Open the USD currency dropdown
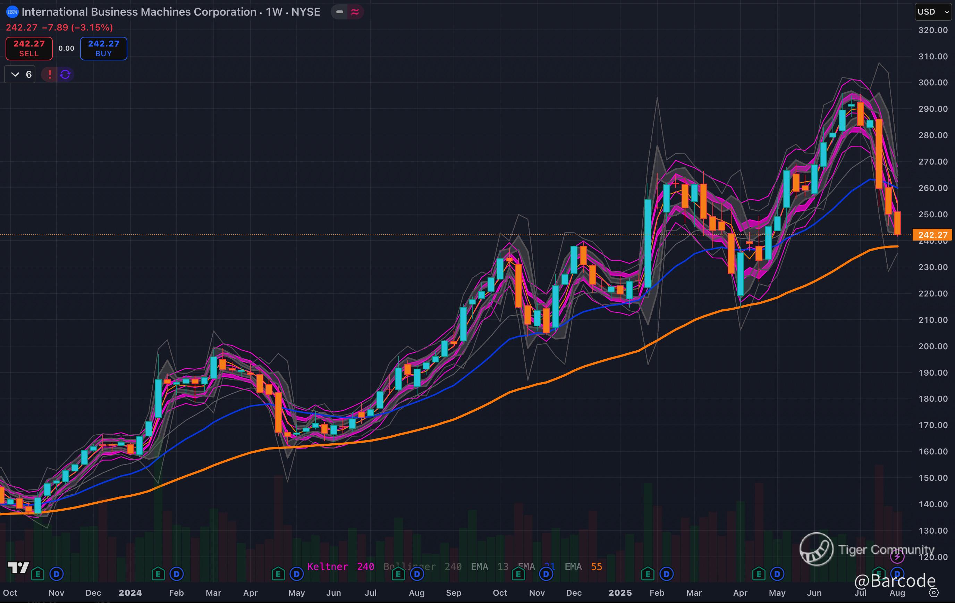The image size is (955, 603). (933, 12)
